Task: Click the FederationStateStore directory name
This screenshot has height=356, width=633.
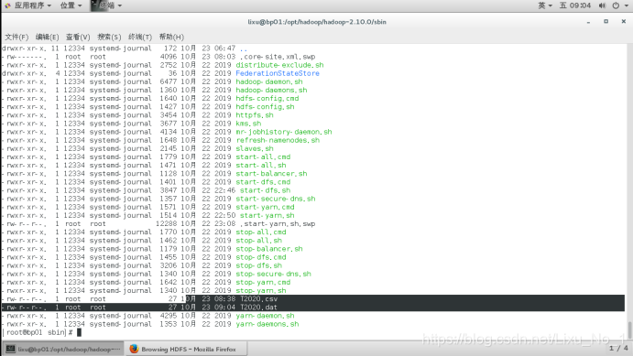Action: pyautogui.click(x=278, y=73)
